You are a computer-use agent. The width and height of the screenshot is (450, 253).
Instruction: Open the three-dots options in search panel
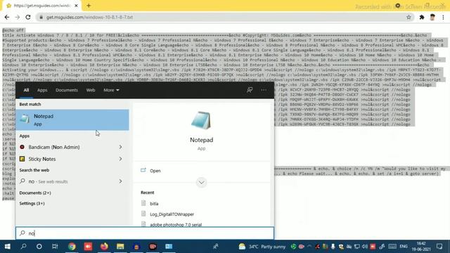tap(264, 90)
